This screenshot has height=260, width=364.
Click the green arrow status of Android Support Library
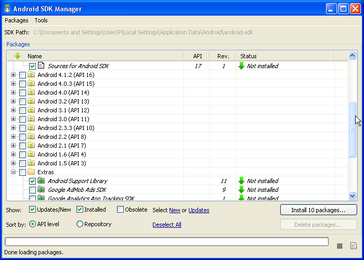[x=241, y=180]
